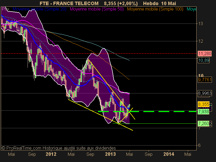The image size is (216, 162).
Task: Click the 9,7761 orange value label
Action: (x=205, y=80)
